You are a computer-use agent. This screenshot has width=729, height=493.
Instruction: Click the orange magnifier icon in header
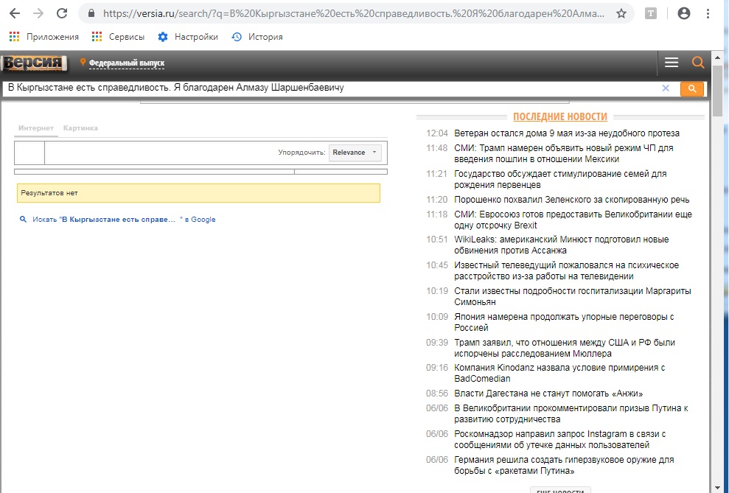click(x=698, y=63)
